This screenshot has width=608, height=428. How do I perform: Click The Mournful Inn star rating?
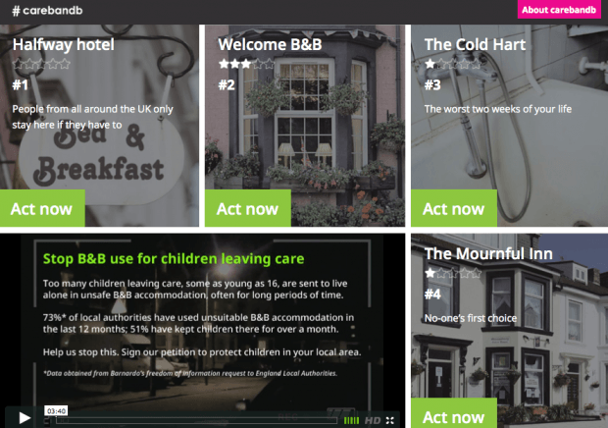point(452,273)
